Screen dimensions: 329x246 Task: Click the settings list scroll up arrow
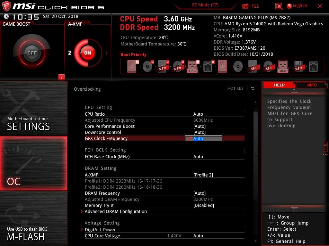point(255,102)
